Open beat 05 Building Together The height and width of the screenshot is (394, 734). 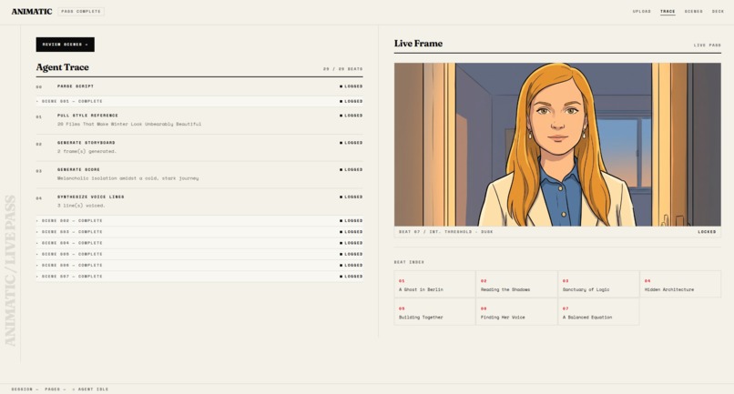tap(435, 311)
